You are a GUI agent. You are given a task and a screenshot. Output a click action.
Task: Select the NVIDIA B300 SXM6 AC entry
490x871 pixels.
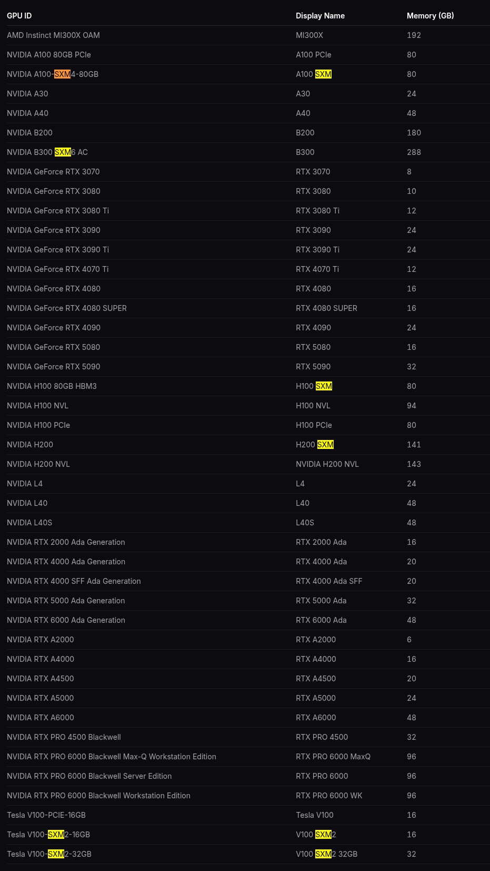coord(47,152)
